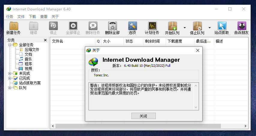Click the Tonec Inc. license text

pyautogui.click(x=101, y=75)
